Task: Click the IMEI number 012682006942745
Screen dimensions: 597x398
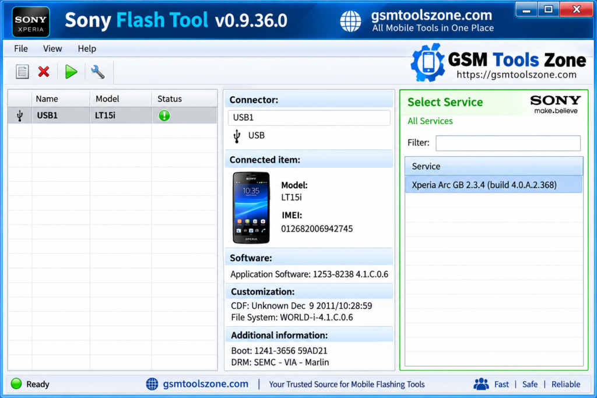Action: tap(317, 228)
